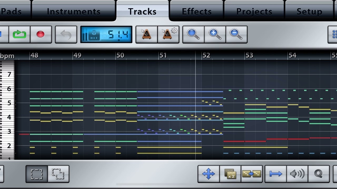Click the plain magnifier zoom tool
The width and height of the screenshot is (337, 189).
point(194,34)
